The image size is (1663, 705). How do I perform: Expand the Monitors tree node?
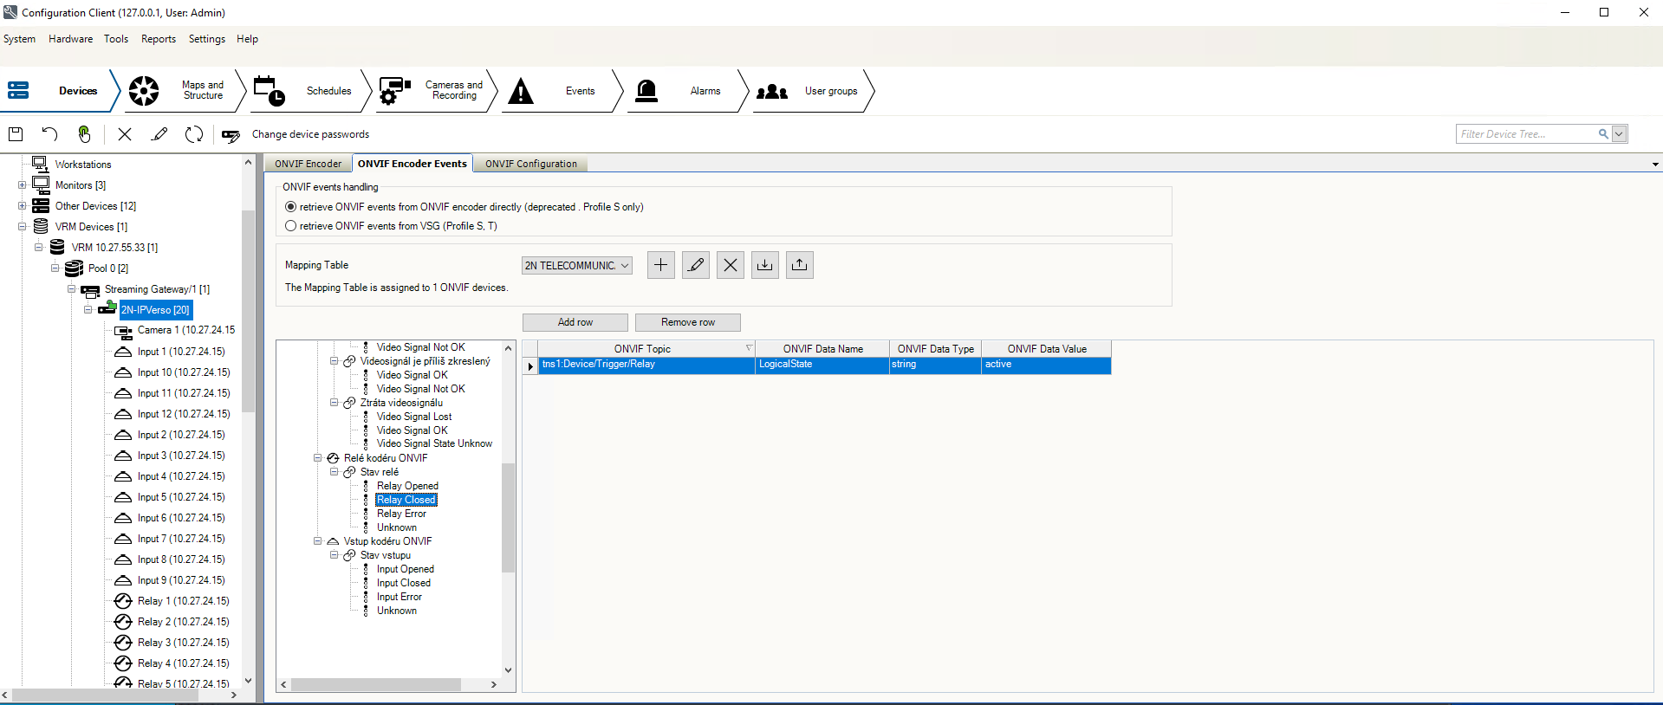23,185
